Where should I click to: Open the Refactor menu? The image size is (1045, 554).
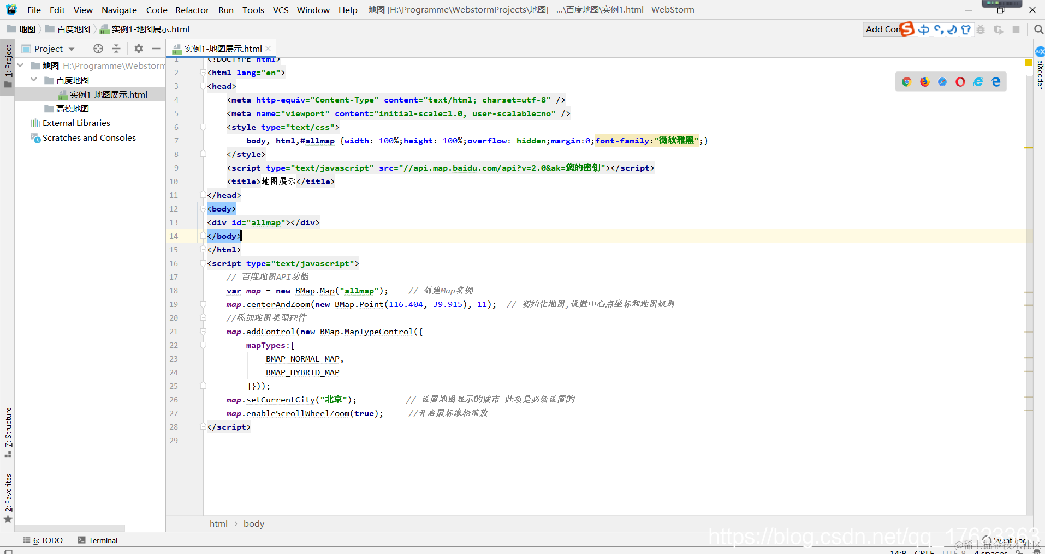click(192, 10)
